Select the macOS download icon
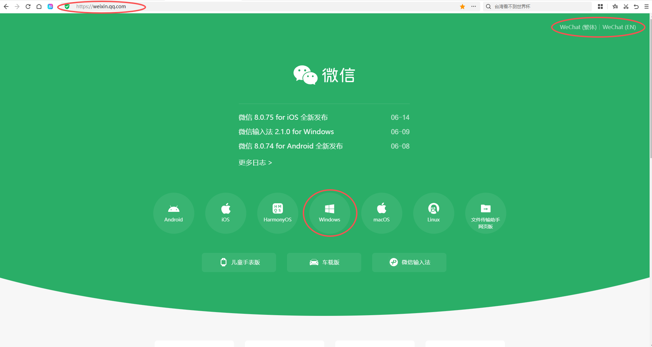The width and height of the screenshot is (652, 347). click(x=382, y=213)
